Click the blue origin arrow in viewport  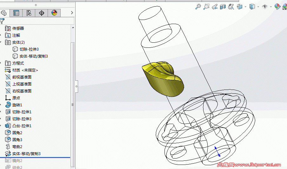217,151
